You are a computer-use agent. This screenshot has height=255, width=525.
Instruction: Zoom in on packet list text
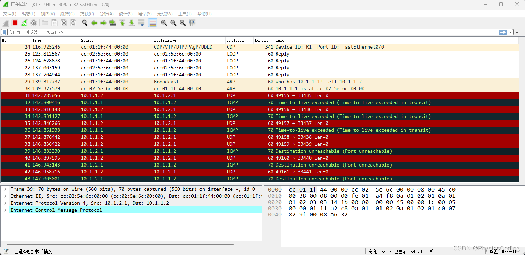click(x=164, y=23)
